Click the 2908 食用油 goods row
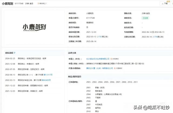The image size is (173, 113). coord(94,108)
